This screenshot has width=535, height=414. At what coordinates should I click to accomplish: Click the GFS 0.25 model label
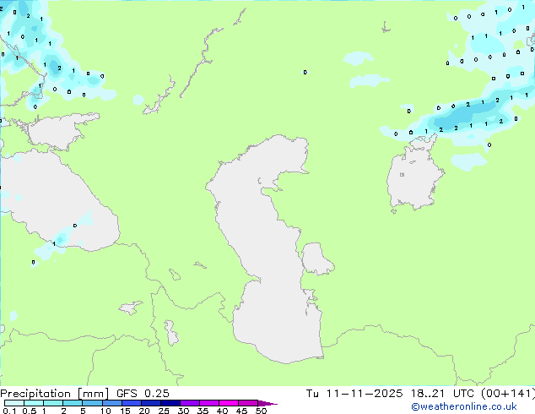point(143,394)
